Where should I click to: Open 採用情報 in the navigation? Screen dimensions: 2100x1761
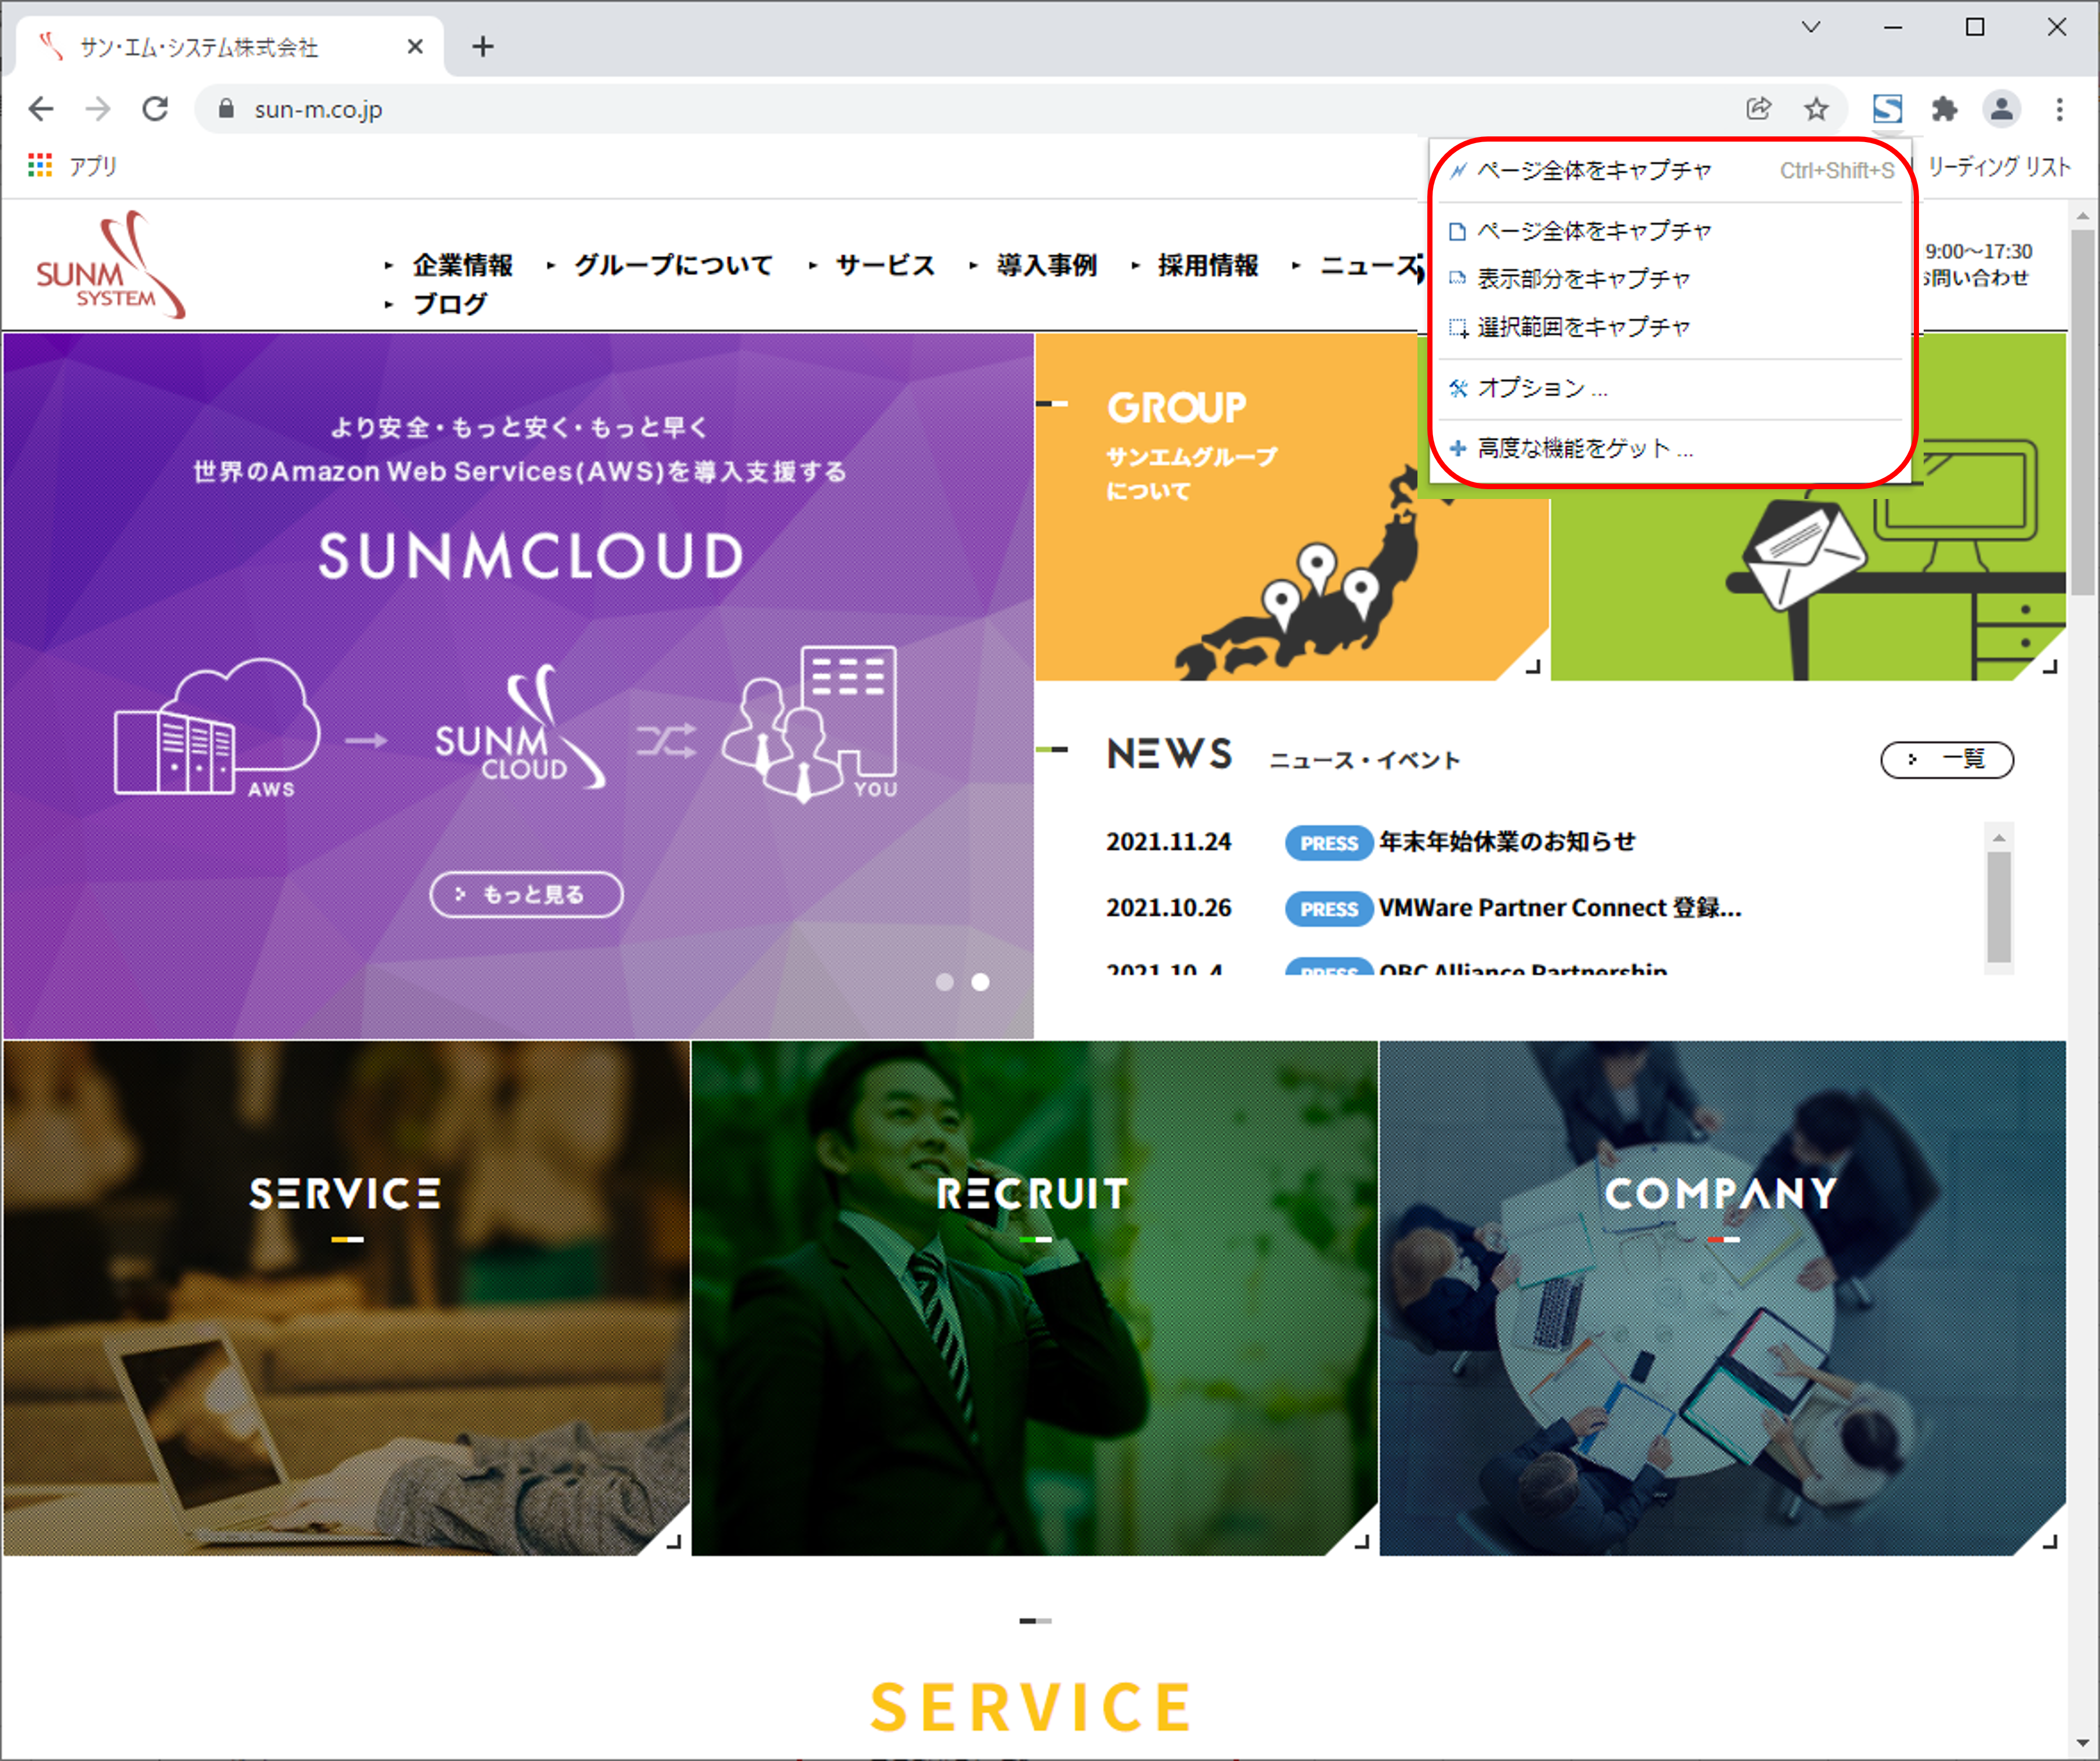click(x=1208, y=265)
